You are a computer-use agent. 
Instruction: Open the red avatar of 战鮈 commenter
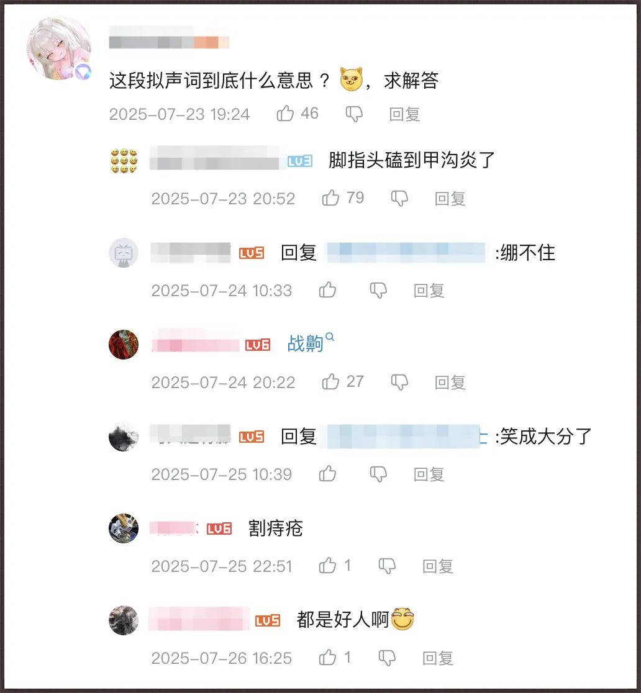pos(124,344)
